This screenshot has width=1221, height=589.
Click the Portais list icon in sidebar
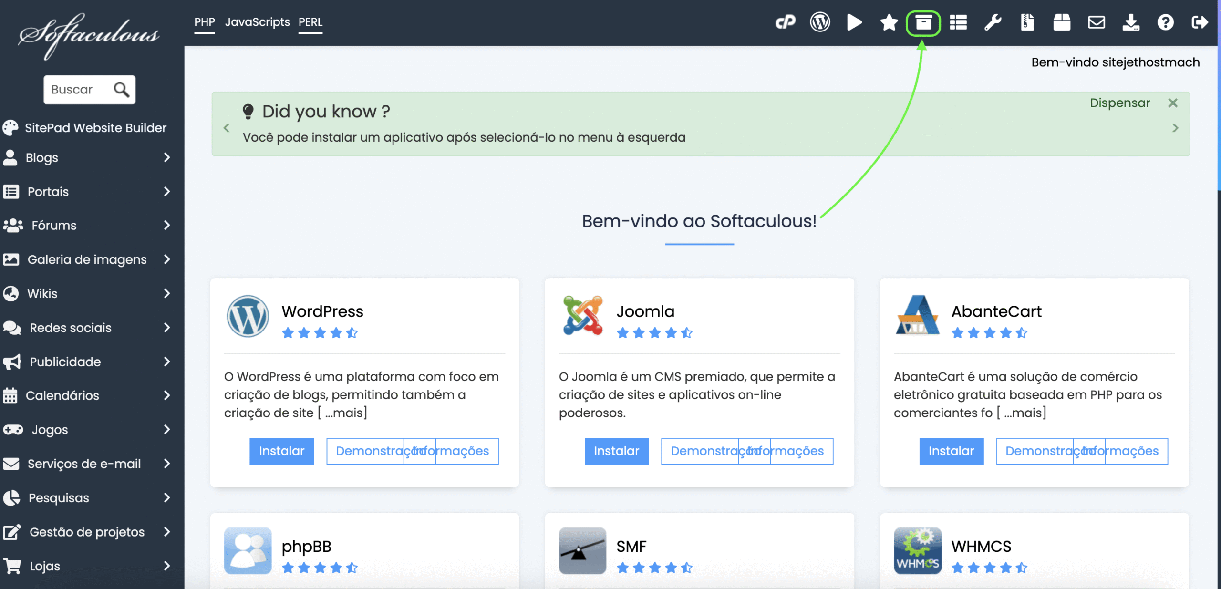point(11,192)
